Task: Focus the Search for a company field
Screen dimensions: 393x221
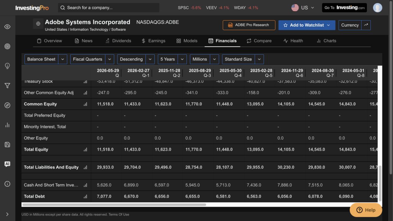Action: (x=109, y=8)
